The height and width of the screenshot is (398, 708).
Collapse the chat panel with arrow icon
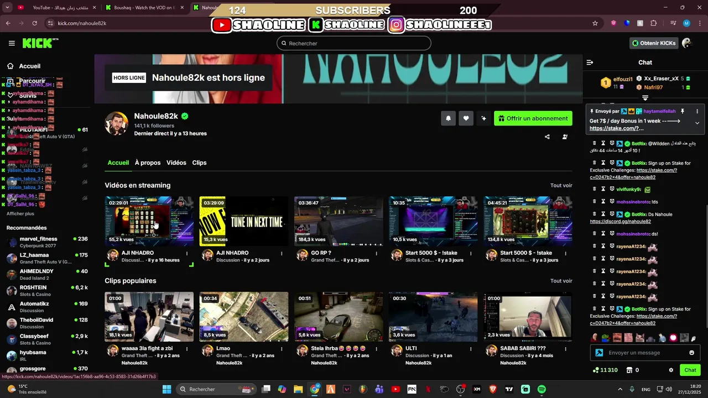(x=590, y=62)
